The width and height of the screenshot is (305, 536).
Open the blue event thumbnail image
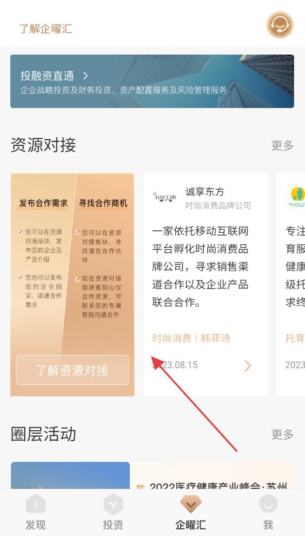[70, 475]
